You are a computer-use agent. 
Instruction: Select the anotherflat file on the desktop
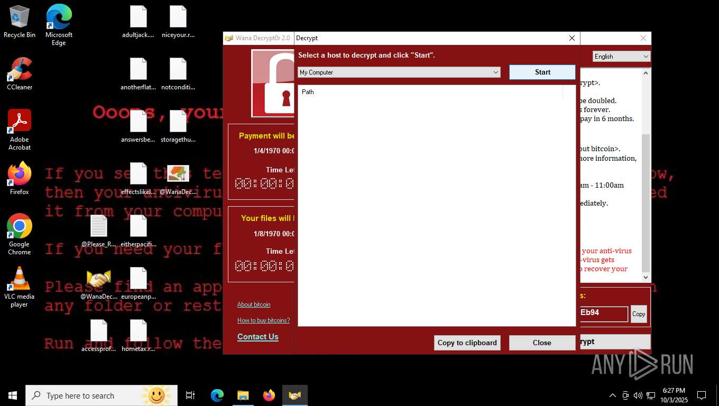tap(138, 75)
